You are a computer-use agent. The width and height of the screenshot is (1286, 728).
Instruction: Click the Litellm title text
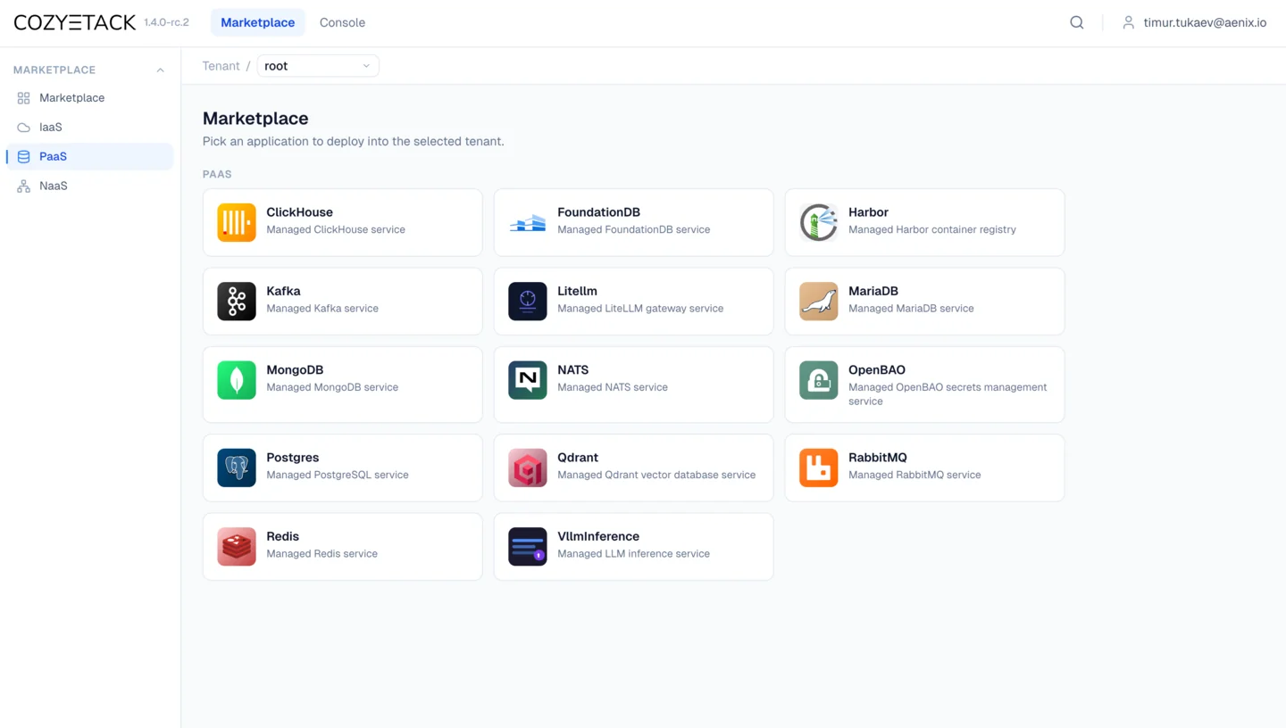[x=577, y=292]
